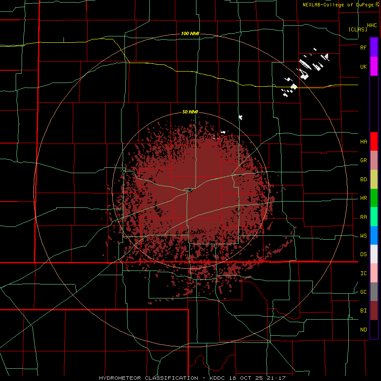Click the "21:17" timestamp text

276,378
